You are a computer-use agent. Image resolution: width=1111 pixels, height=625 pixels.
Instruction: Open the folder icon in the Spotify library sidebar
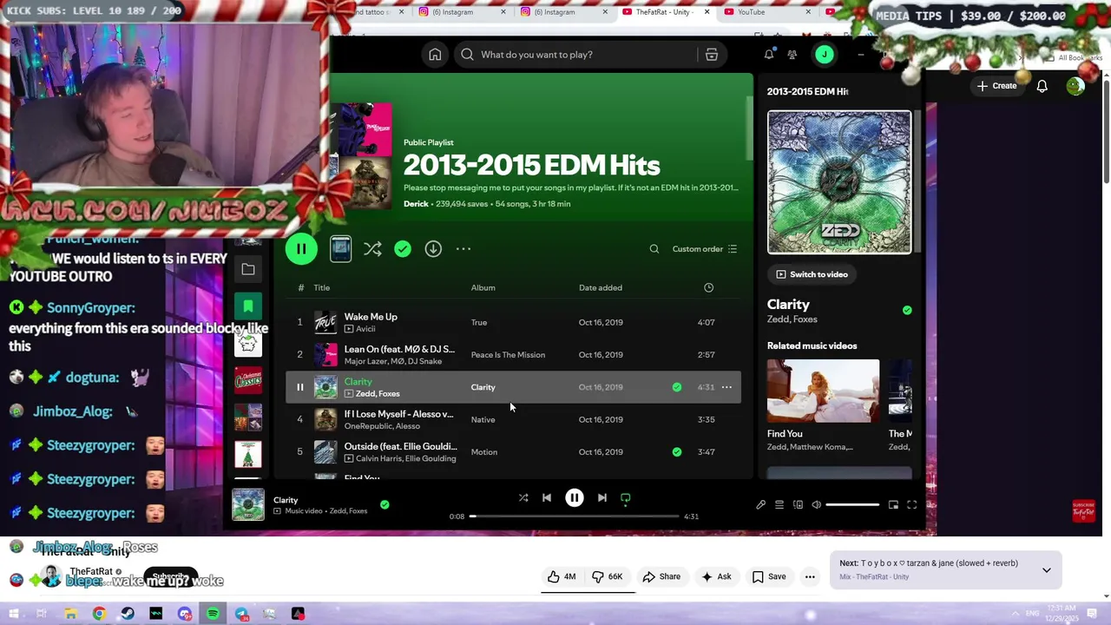(x=248, y=270)
